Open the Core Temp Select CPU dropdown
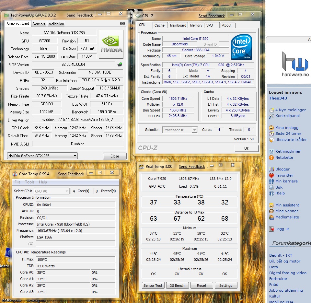Viewport: 311px width, 303px height. 52,191
